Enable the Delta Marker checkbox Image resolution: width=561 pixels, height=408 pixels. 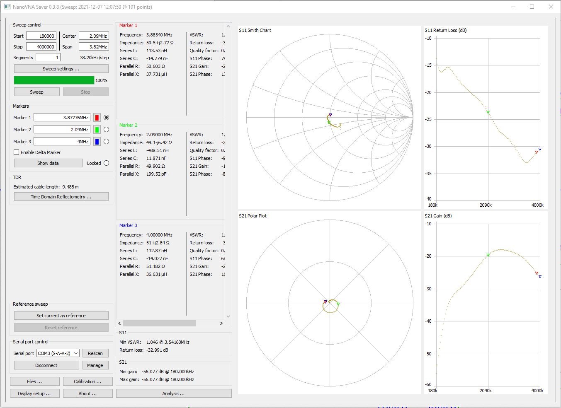(x=17, y=152)
